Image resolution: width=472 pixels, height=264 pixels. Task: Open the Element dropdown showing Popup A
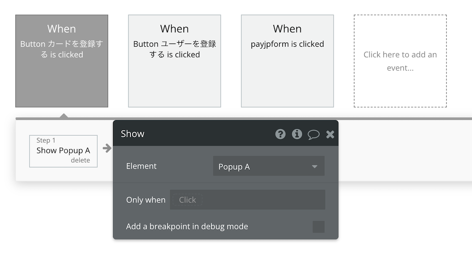tap(269, 166)
